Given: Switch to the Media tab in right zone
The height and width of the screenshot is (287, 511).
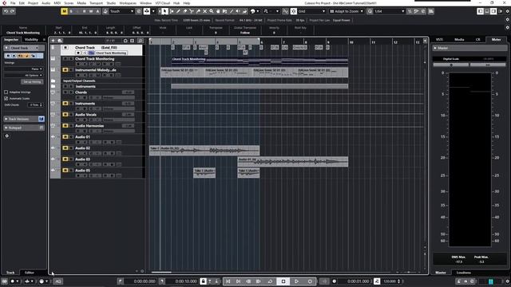Looking at the screenshot, I should tap(459, 39).
